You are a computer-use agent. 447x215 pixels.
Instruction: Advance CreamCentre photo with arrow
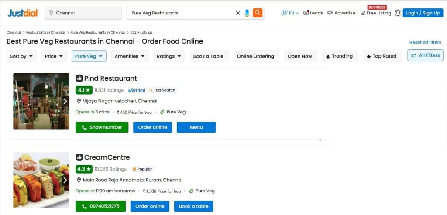[x=65, y=180]
